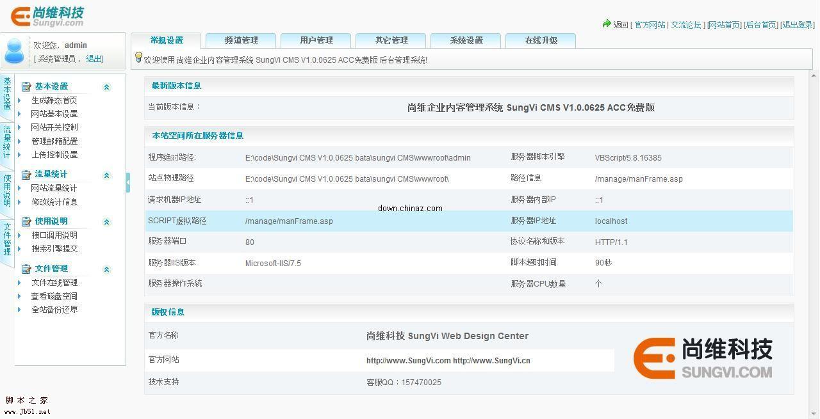Viewport: 820px width, 419px height.
Task: Click the arrow bullet beside 生成静态首页
Action: click(x=19, y=100)
